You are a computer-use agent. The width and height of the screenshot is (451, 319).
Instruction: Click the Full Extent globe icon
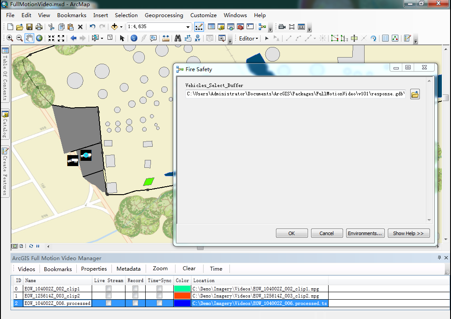point(39,38)
